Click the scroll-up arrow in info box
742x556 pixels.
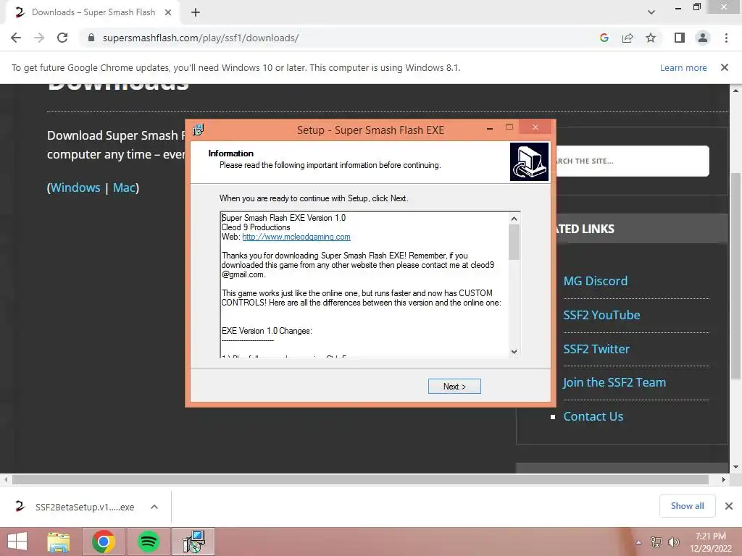(x=514, y=219)
